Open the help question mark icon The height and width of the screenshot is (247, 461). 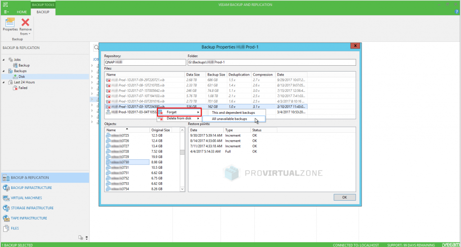(456, 12)
